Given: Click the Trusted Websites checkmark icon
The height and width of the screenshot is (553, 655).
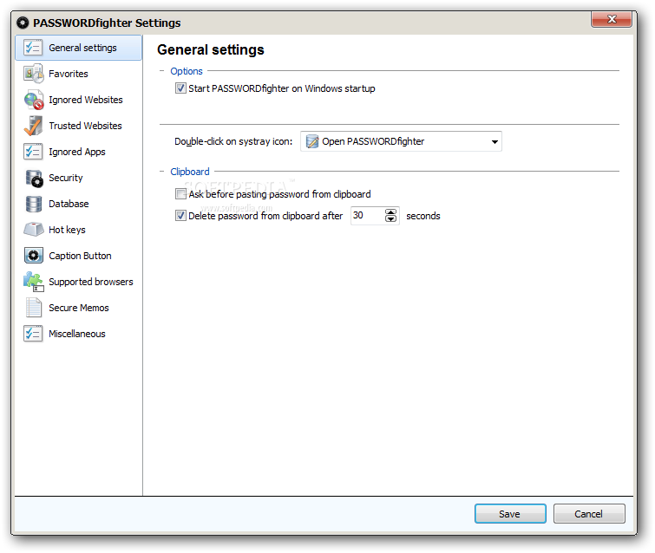Looking at the screenshot, I should point(33,126).
